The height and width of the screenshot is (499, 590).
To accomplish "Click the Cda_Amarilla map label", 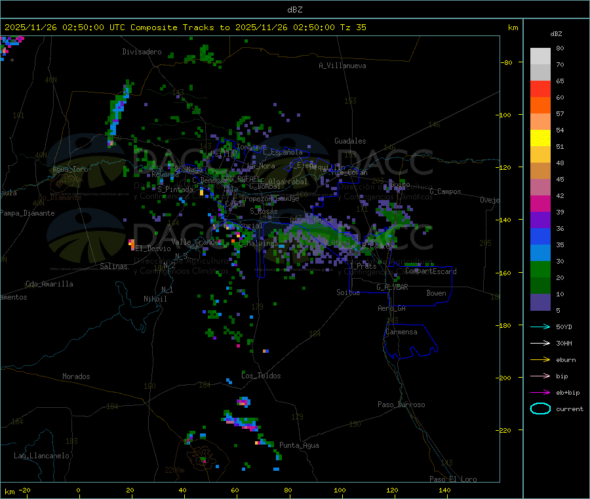I will 49,284.
